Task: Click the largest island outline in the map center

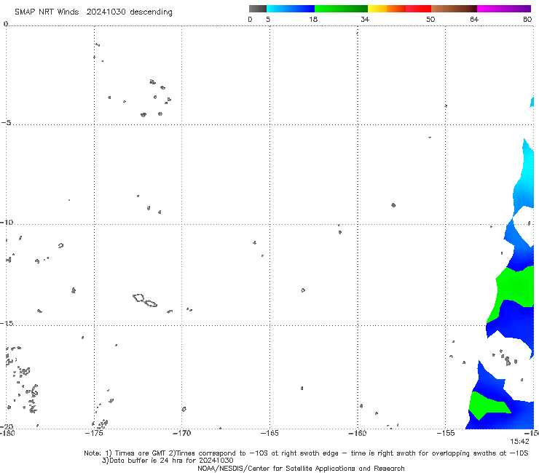Action: (138, 298)
